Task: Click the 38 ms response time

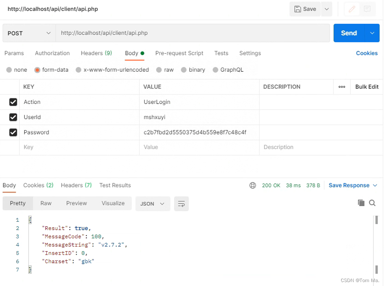Action: coord(293,185)
